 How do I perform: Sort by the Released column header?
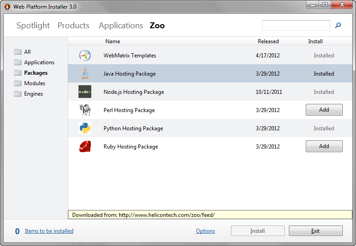click(279, 41)
